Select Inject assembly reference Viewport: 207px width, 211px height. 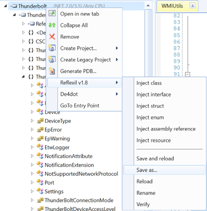tap(166, 129)
